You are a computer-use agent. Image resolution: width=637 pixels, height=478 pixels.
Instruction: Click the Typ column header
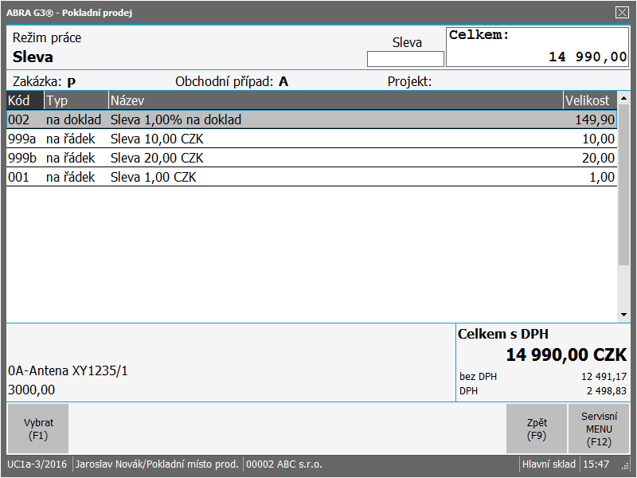[76, 100]
